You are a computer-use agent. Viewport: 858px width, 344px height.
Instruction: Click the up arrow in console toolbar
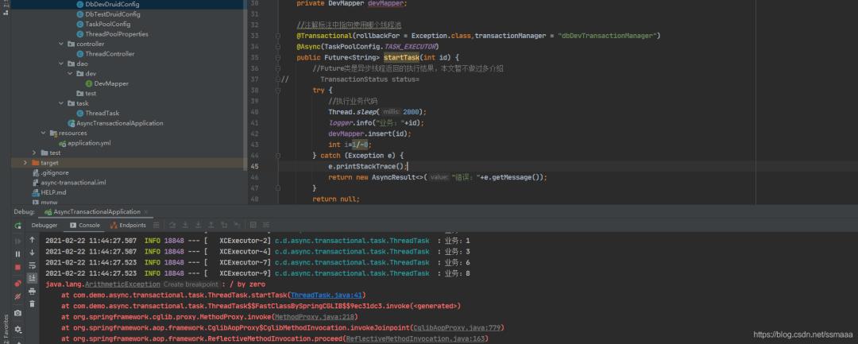click(x=33, y=239)
